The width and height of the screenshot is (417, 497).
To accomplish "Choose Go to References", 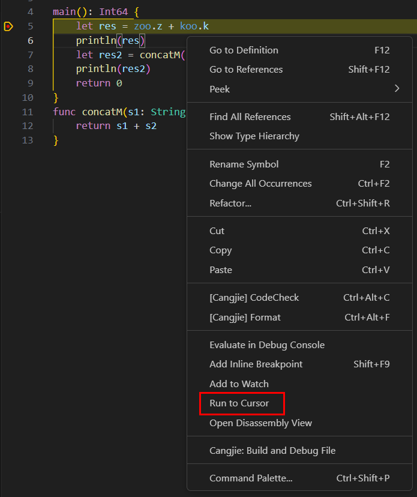I will 246,70.
